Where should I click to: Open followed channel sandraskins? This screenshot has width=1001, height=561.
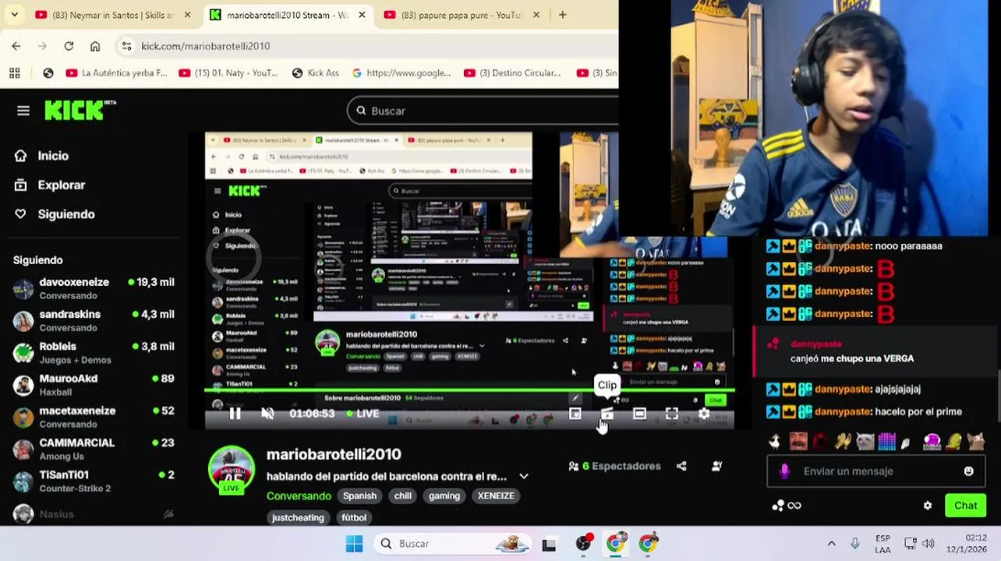pos(94,320)
